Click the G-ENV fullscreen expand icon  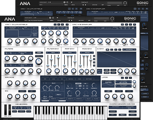coord(107,50)
